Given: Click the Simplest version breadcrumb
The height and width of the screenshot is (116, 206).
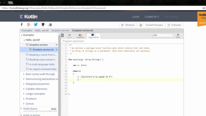Looking at the screenshot, I should (61, 30).
